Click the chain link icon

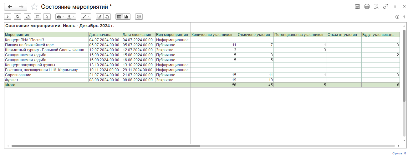tap(386, 7)
